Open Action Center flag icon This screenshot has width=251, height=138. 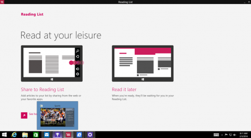[226, 135]
